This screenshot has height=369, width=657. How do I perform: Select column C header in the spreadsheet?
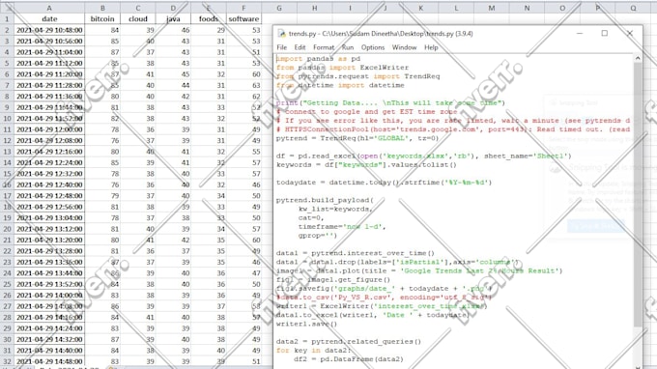point(138,8)
